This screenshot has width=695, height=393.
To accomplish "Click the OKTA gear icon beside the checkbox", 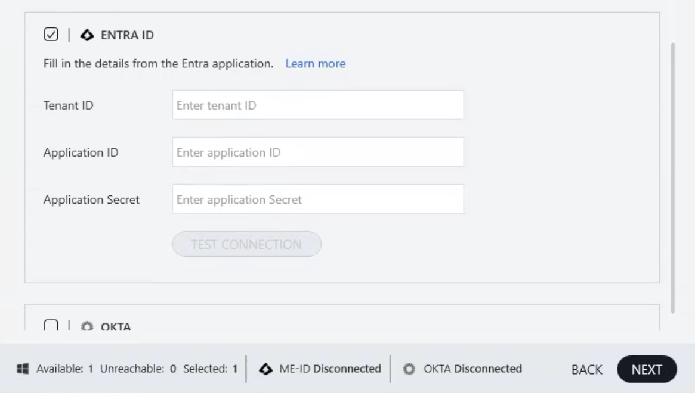I will click(x=87, y=327).
